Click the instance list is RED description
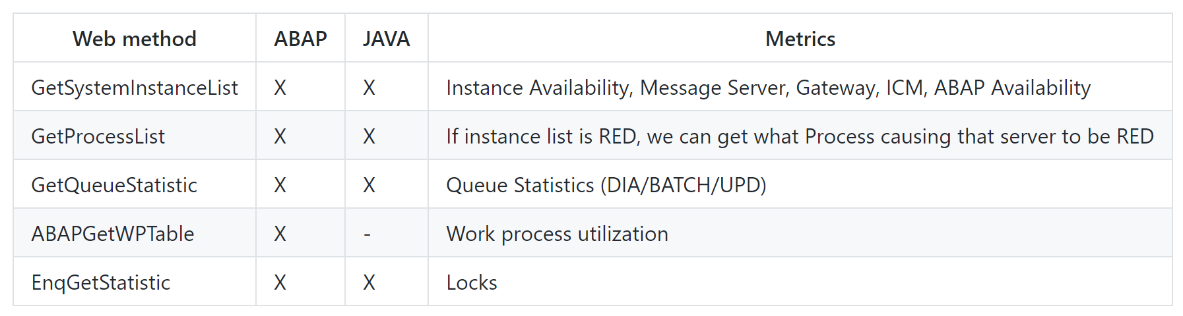This screenshot has height=316, width=1183. (x=800, y=136)
